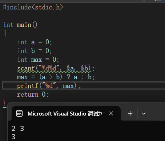Viewport: 165px width, 141px height.
Task: Click the "%d" format string in printf
Action: click(x=49, y=86)
